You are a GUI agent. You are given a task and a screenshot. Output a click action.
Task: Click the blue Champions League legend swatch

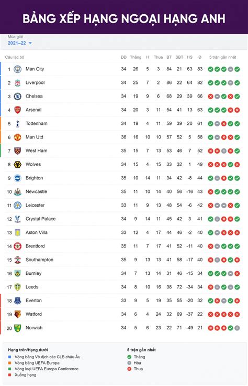pyautogui.click(x=9, y=357)
